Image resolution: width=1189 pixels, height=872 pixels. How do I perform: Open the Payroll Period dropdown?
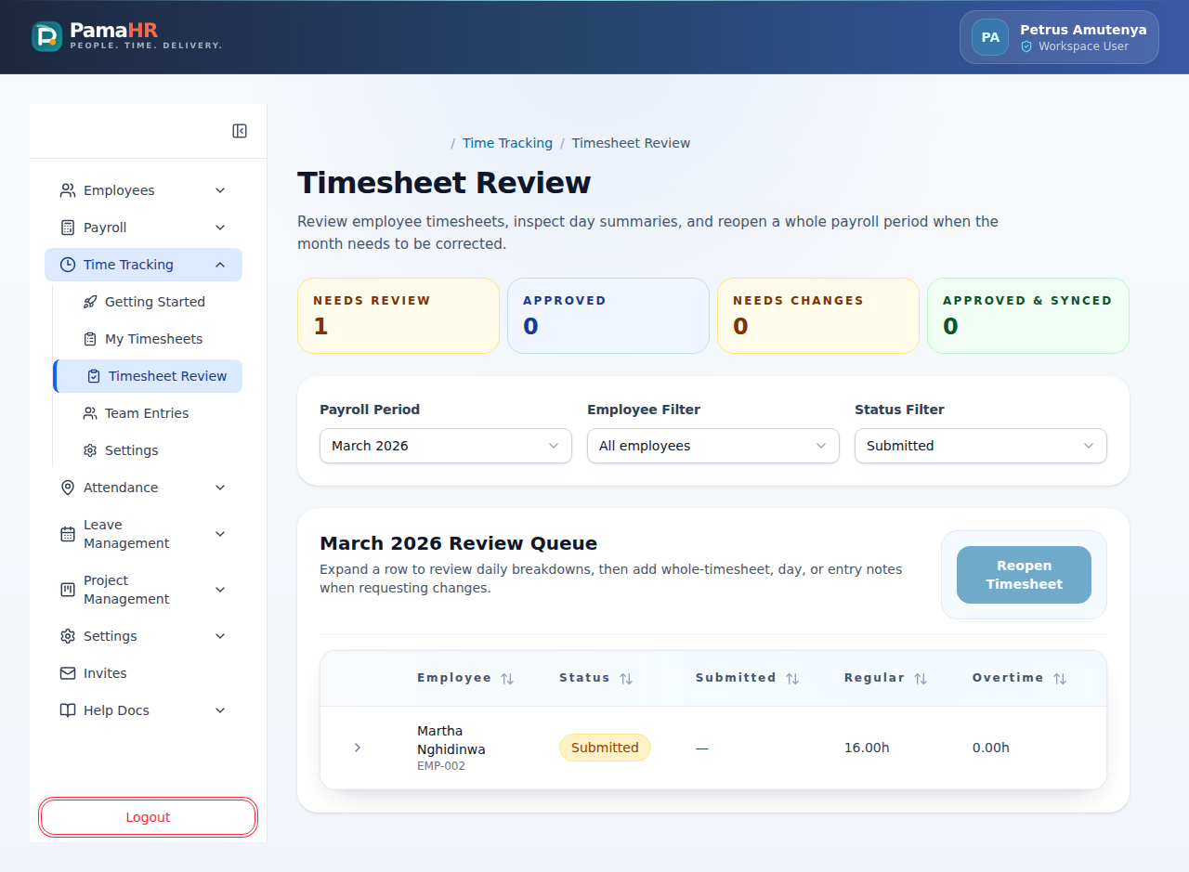click(446, 446)
